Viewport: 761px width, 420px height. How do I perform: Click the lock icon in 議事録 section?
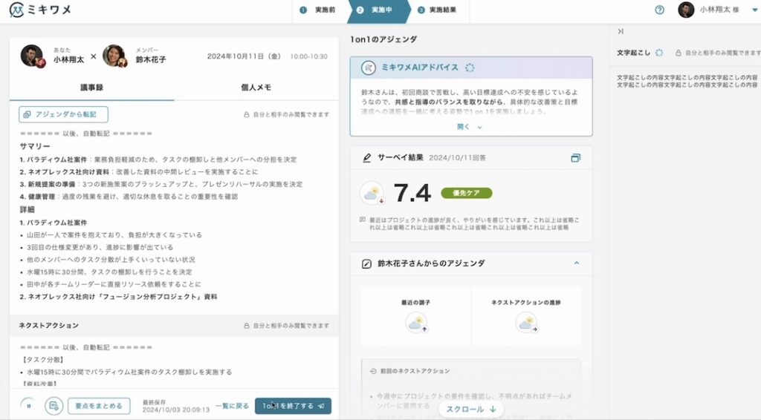(x=247, y=115)
